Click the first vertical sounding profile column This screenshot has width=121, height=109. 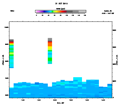point(11,54)
